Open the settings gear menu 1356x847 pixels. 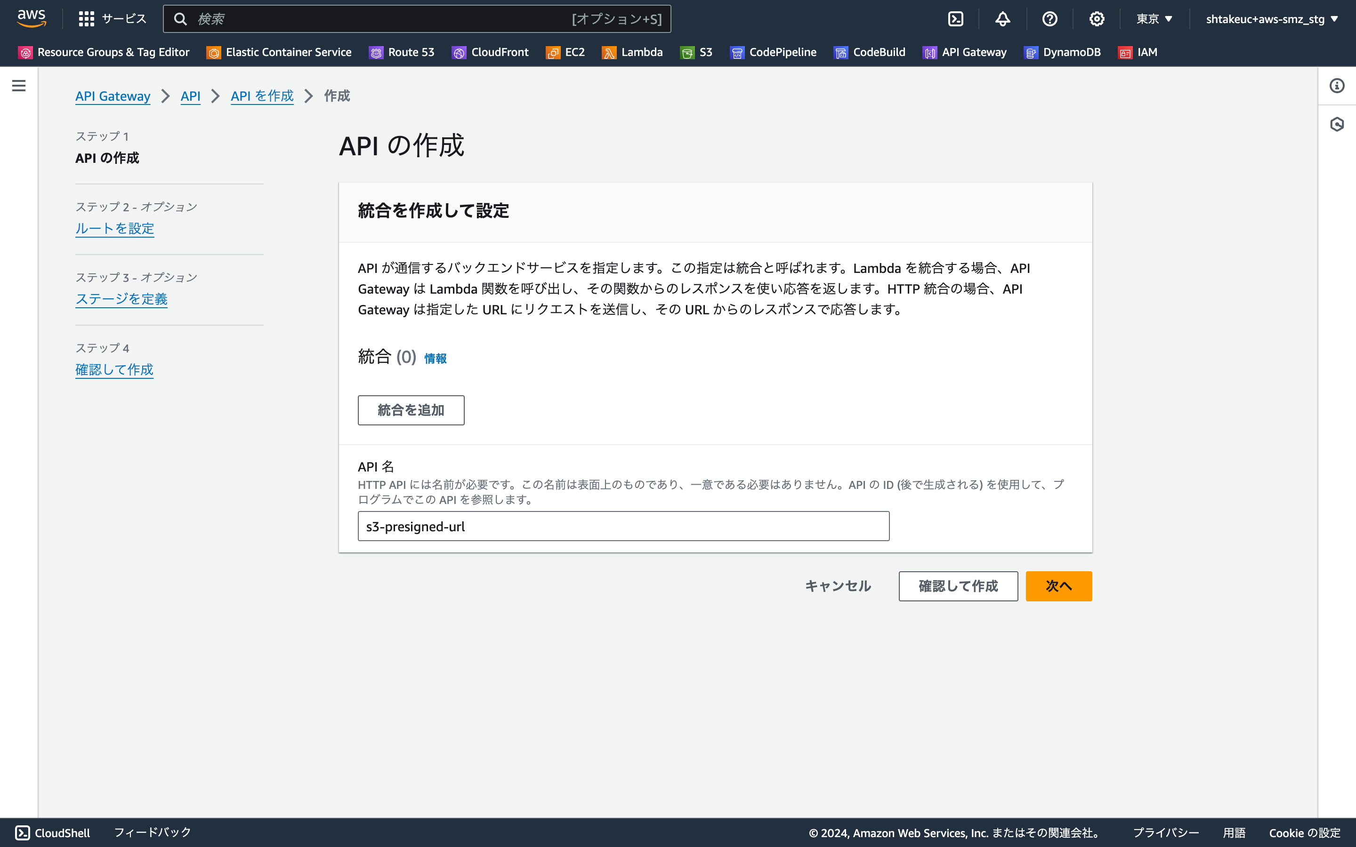point(1097,18)
